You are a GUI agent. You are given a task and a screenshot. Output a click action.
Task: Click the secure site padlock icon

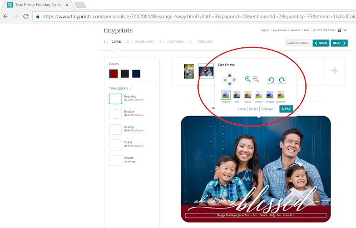pyautogui.click(x=38, y=16)
